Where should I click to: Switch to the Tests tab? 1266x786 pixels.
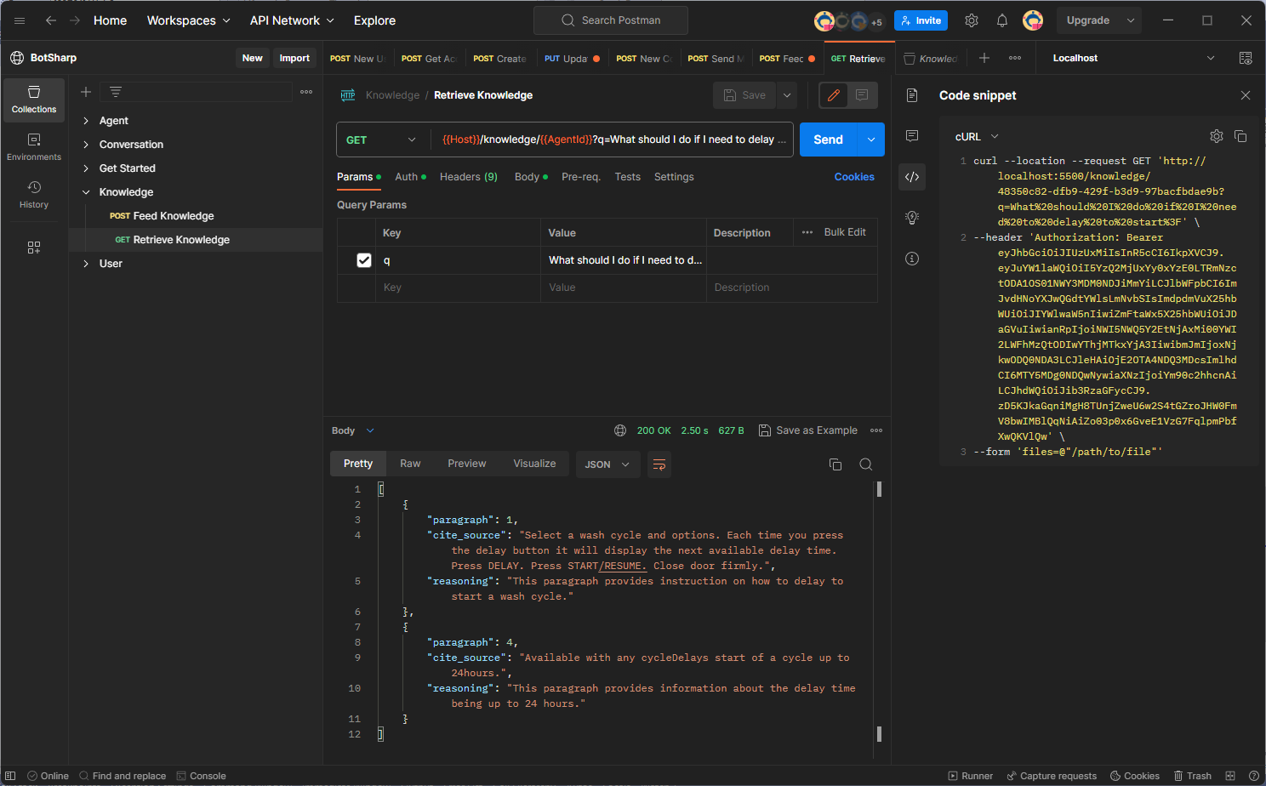pos(628,177)
